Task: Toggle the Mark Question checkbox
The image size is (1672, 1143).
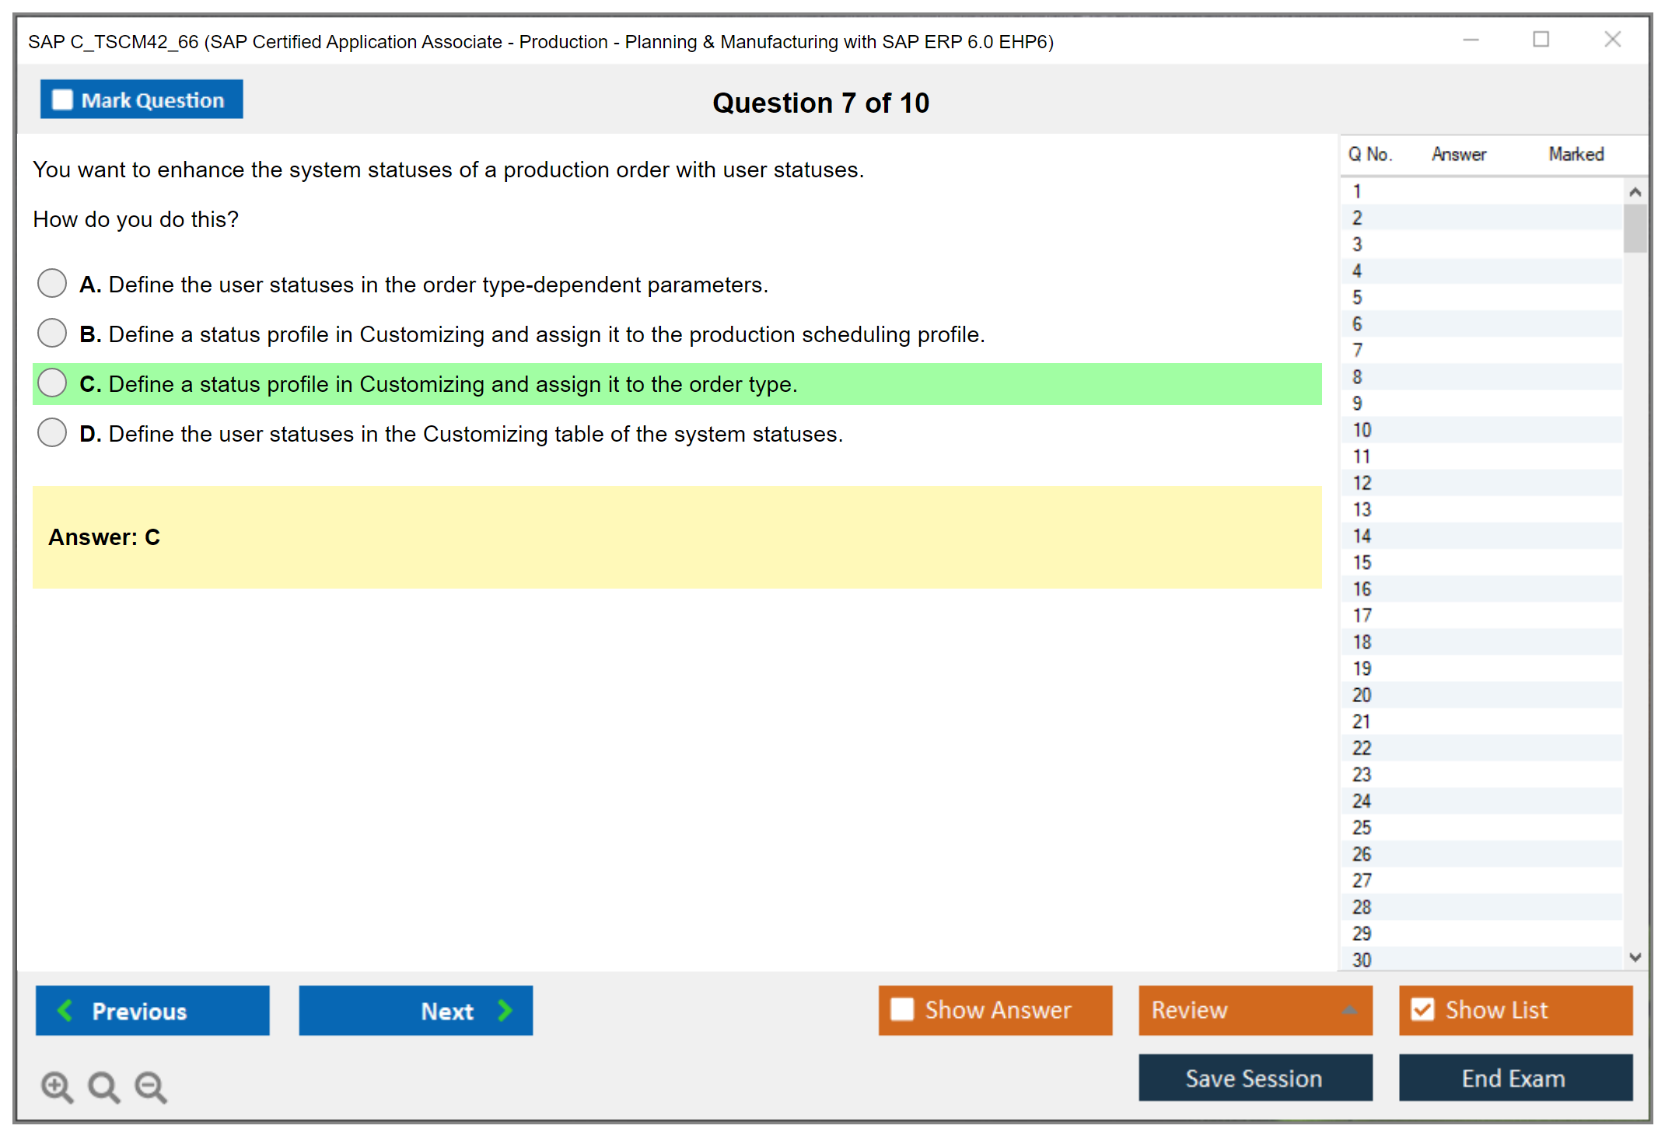Action: [x=62, y=100]
